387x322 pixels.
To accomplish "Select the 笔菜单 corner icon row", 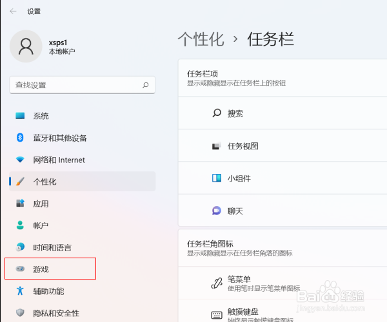I will pyautogui.click(x=283, y=283).
